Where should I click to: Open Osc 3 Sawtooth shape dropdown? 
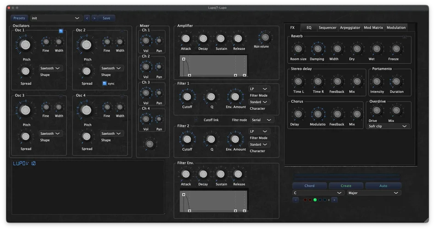click(50, 133)
